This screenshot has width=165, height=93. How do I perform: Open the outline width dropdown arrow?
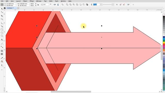pyautogui.click(x=101, y=5)
